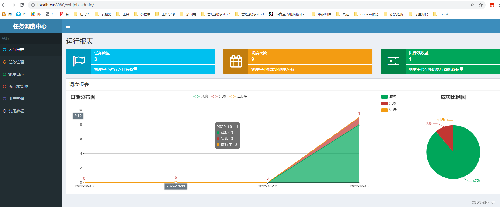View site info icon next to localhost URL
The height and width of the screenshot is (207, 500).
pyautogui.click(x=33, y=5)
